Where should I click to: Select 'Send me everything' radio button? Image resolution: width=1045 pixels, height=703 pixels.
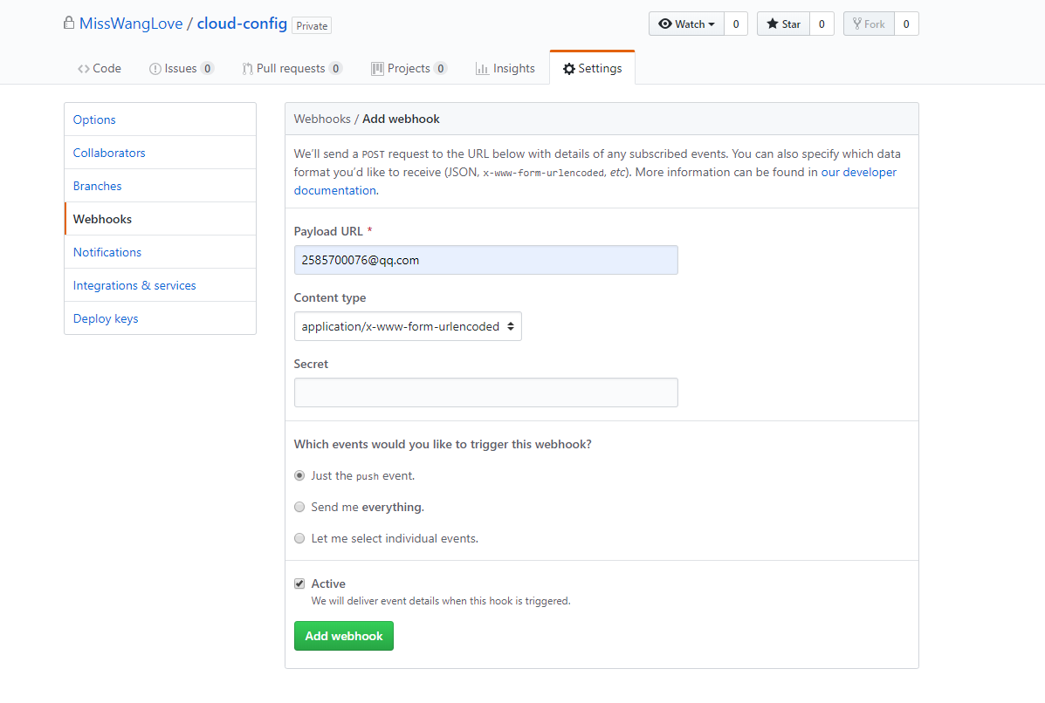[x=299, y=507]
